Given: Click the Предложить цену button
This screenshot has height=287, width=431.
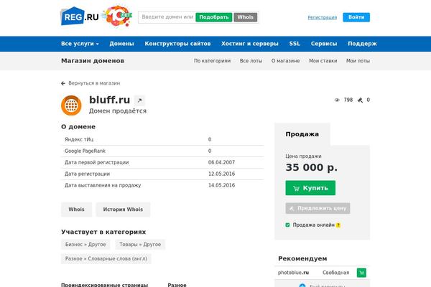Looking at the screenshot, I should [318, 209].
